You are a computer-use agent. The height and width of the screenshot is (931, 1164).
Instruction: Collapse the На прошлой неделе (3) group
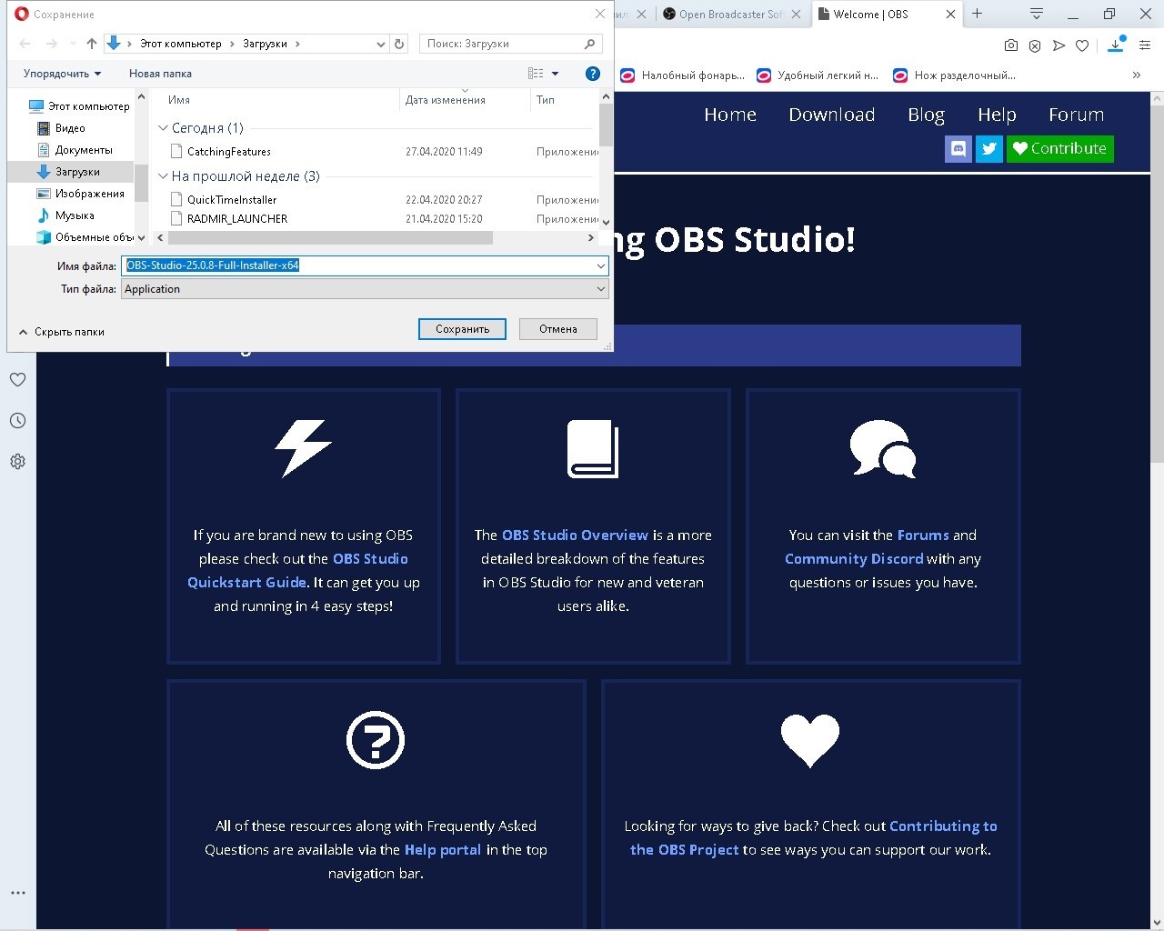point(164,176)
